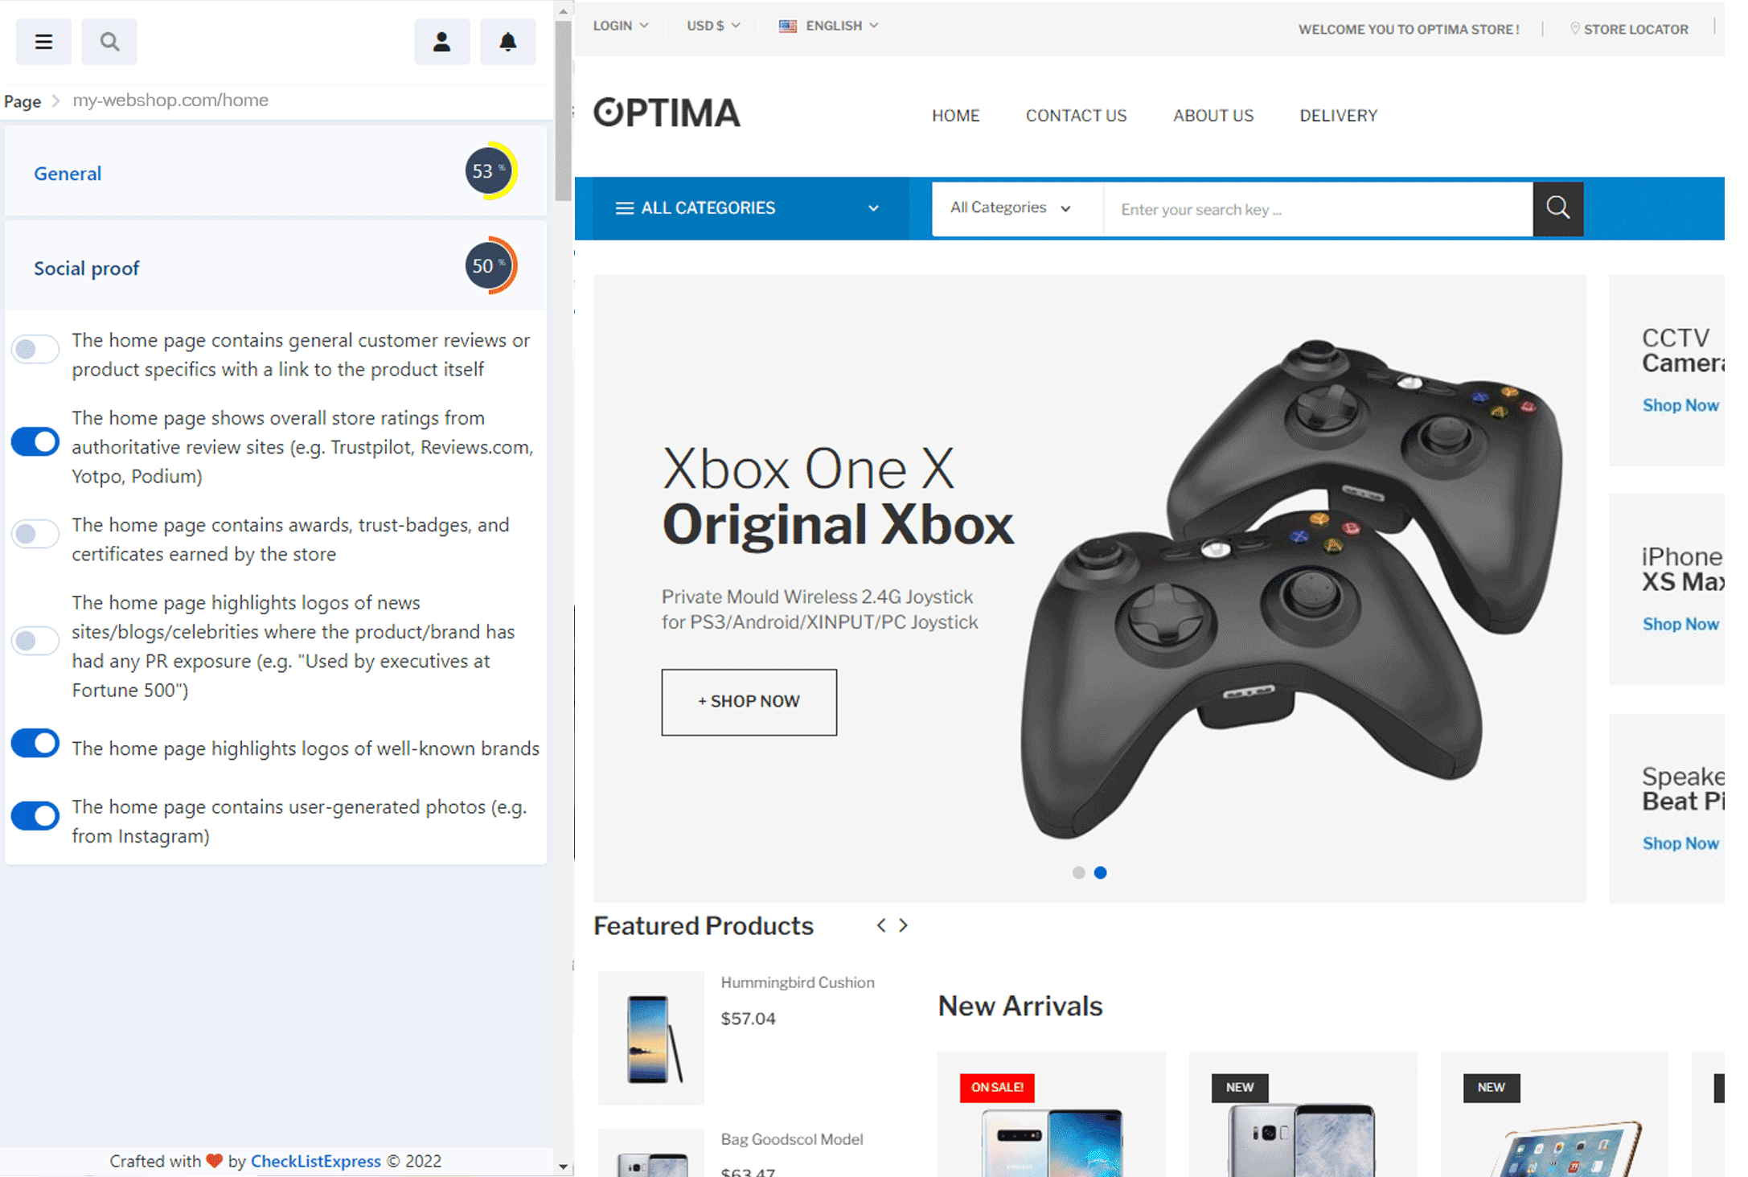Open the DELIVERY menu item
The height and width of the screenshot is (1177, 1748).
tap(1339, 116)
